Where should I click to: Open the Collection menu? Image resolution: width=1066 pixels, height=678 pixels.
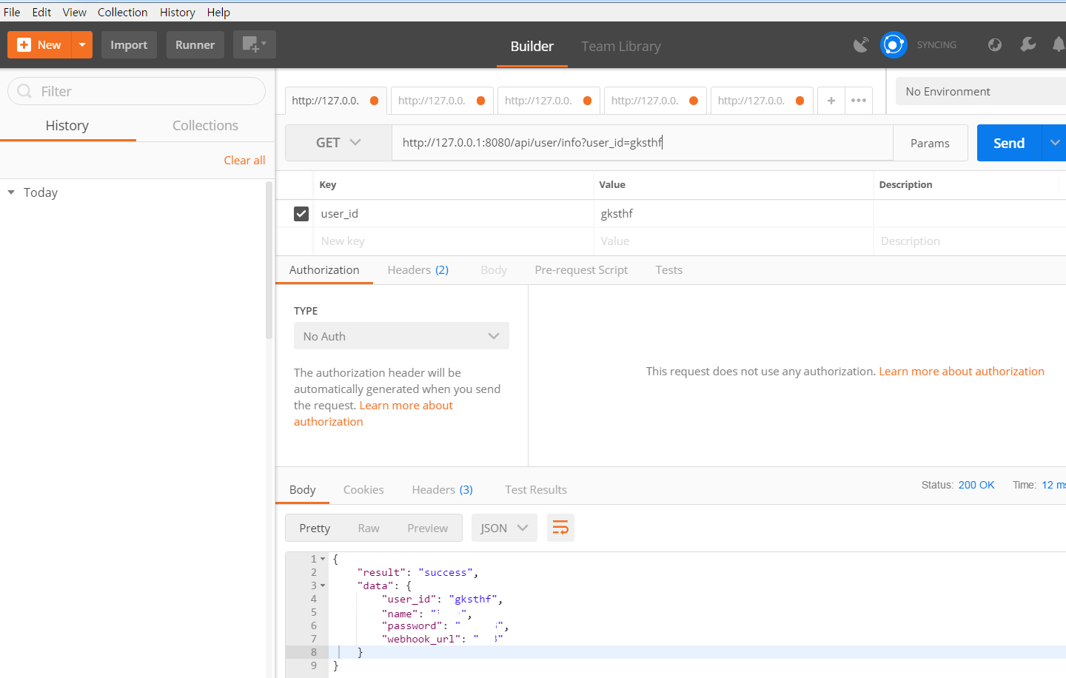122,12
